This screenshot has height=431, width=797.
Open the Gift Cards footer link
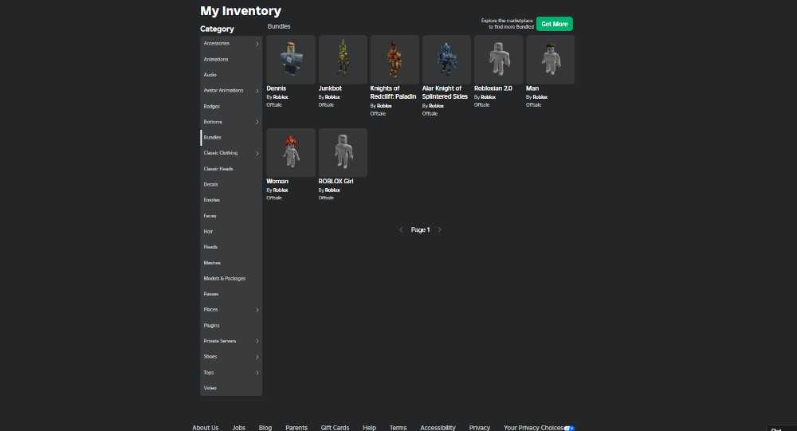pos(335,428)
